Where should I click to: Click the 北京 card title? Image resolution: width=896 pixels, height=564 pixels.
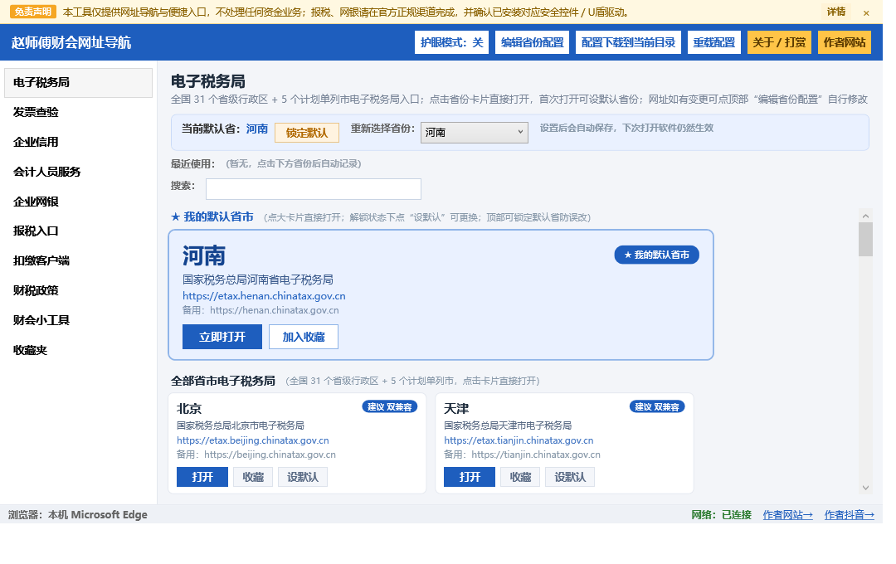click(x=189, y=409)
